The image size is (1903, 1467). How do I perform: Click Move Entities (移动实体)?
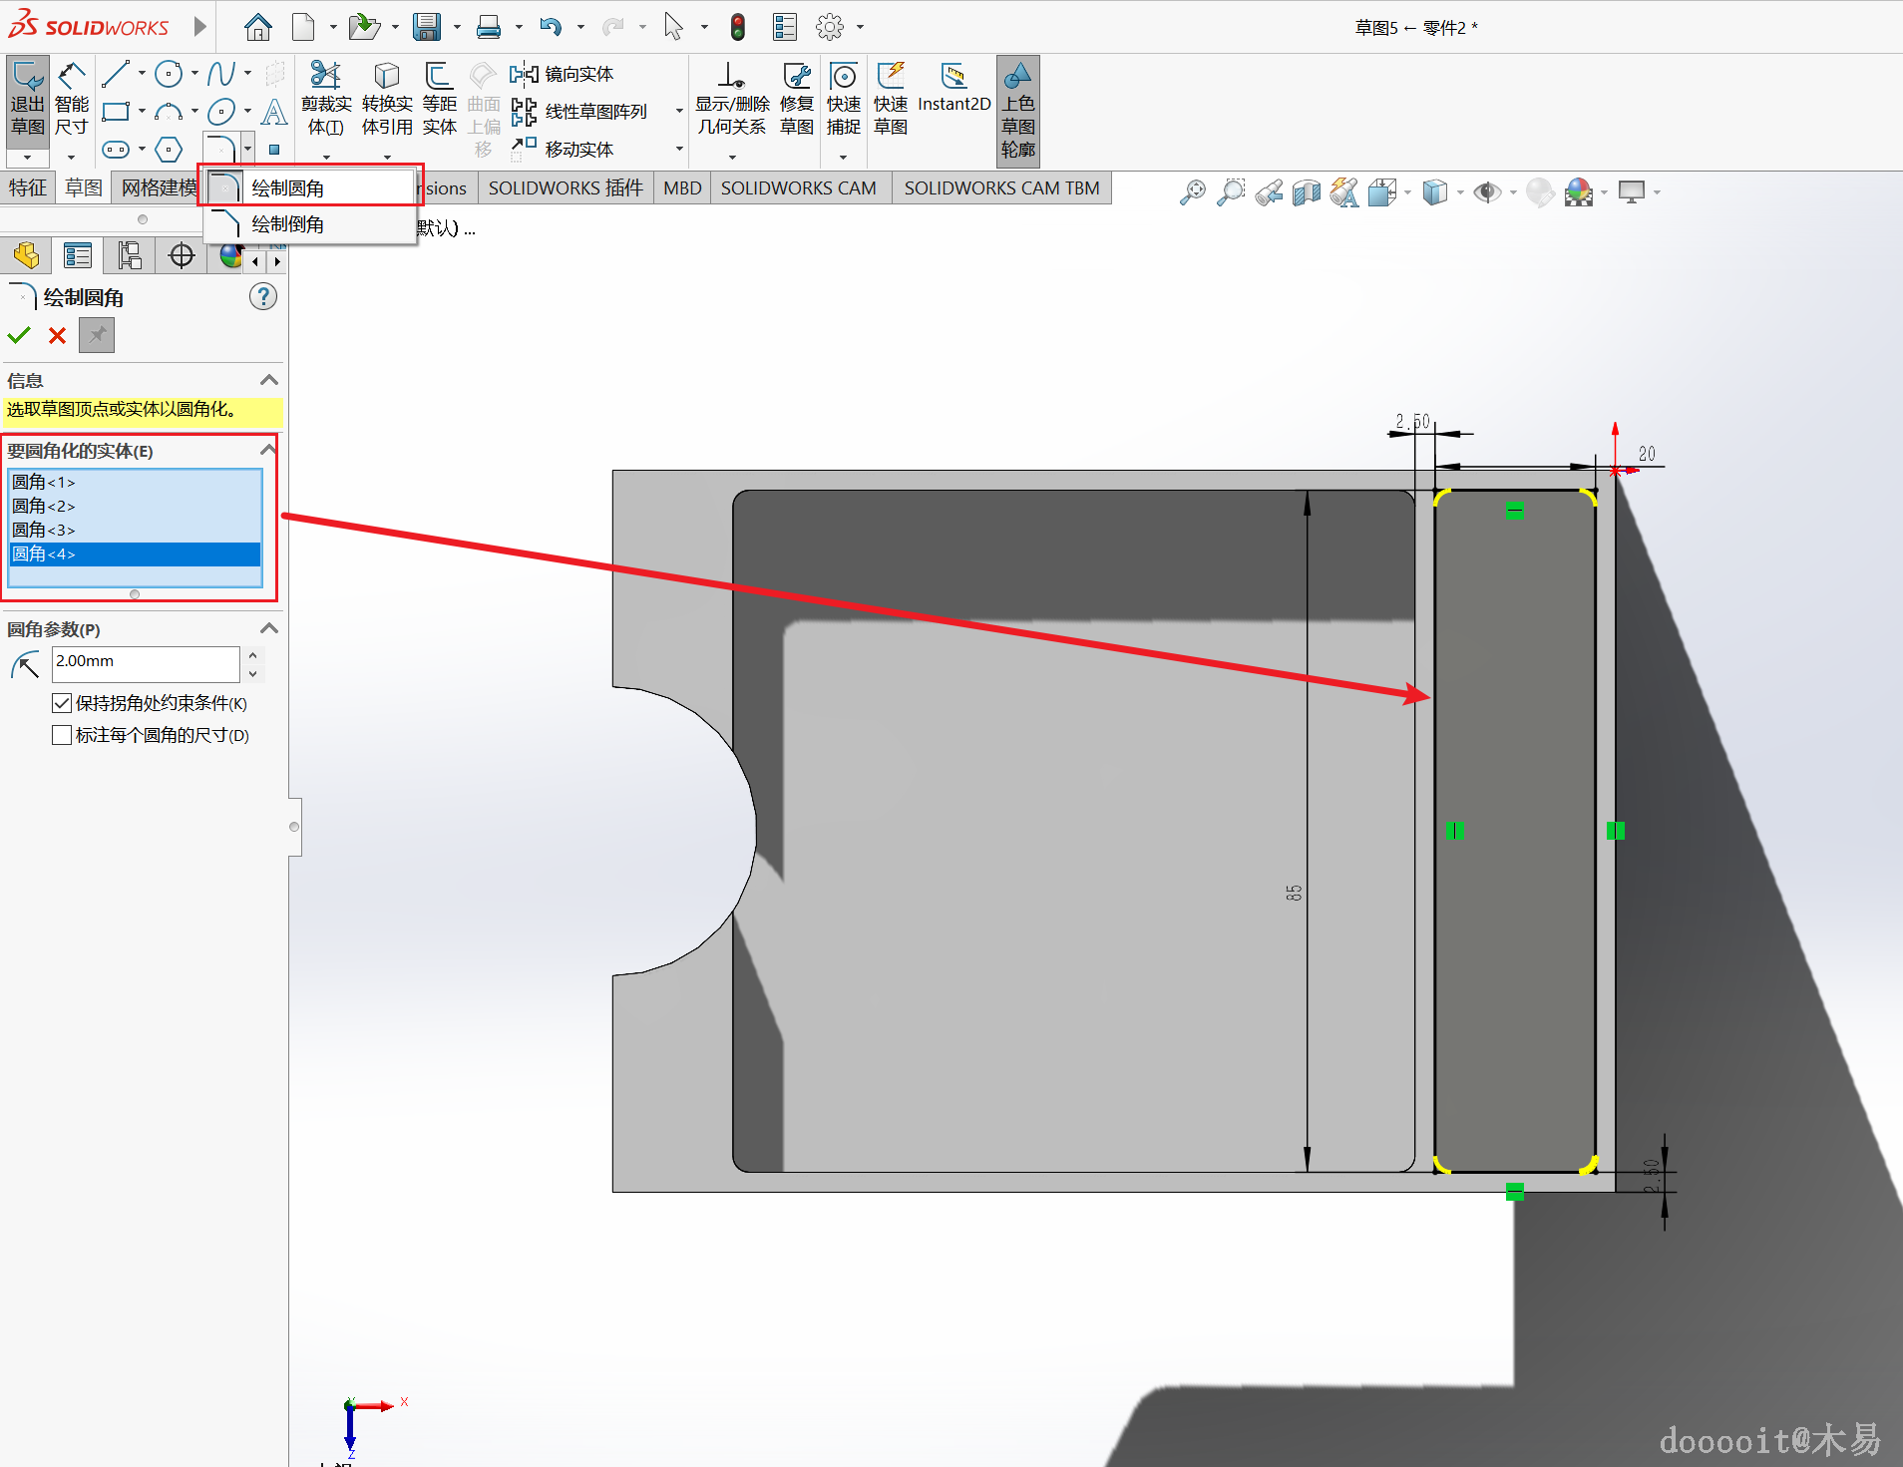[x=562, y=149]
